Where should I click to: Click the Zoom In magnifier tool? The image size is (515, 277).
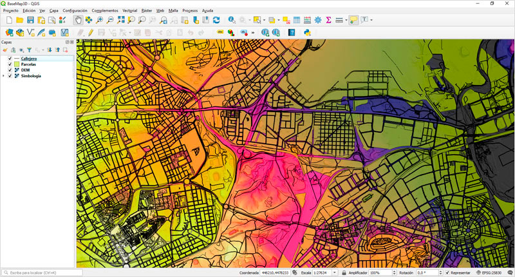[x=100, y=21]
